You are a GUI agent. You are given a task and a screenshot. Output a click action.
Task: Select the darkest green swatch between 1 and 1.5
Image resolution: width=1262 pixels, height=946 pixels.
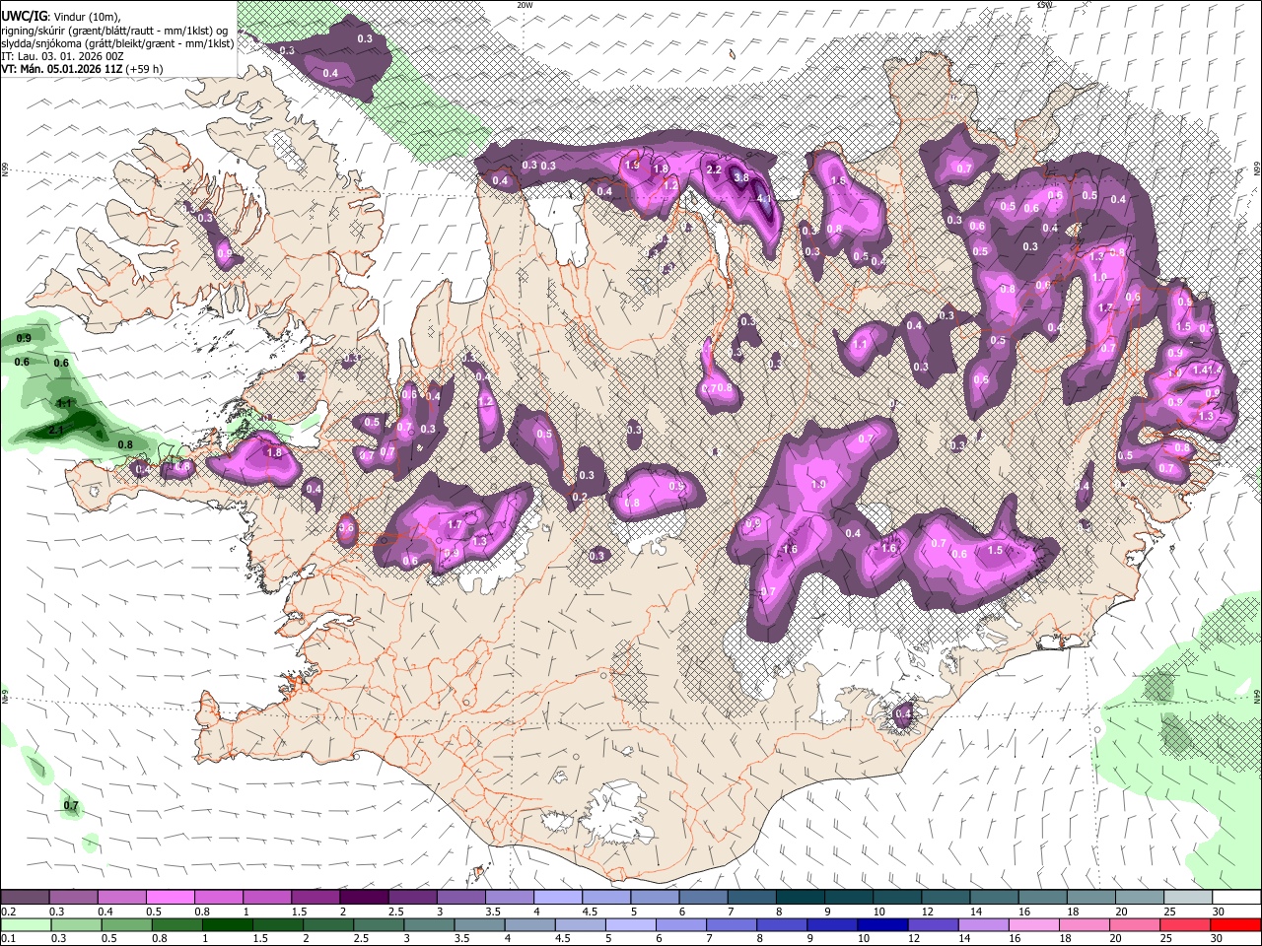tap(228, 924)
